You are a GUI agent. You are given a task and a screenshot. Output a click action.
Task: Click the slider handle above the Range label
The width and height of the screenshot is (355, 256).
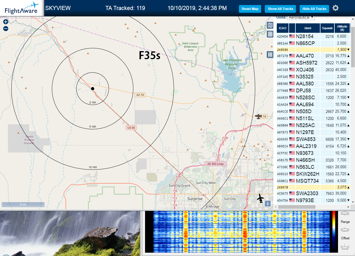pos(345,213)
